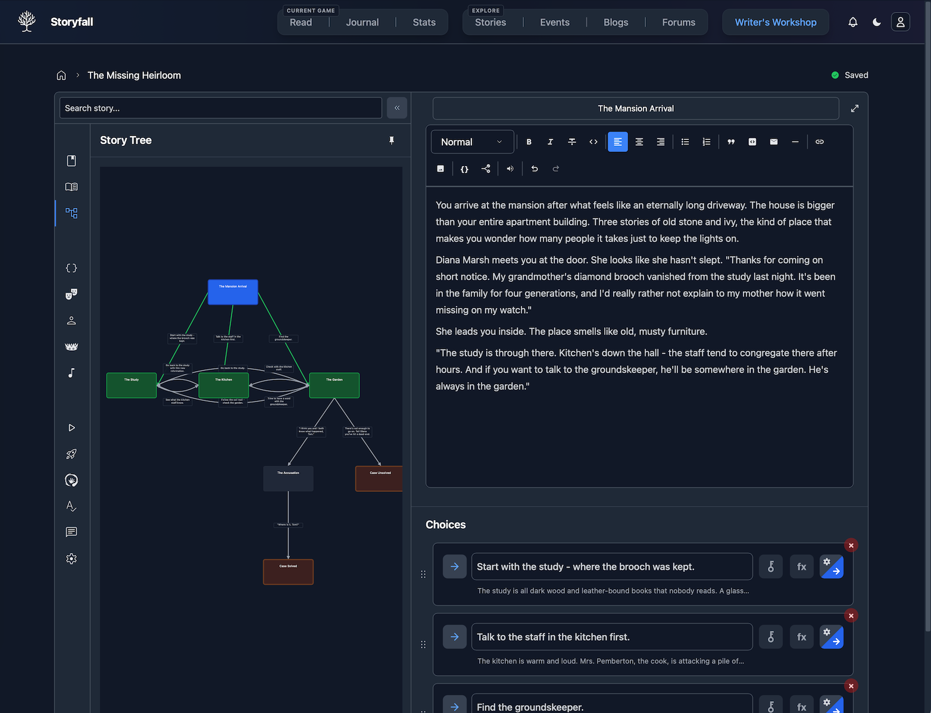Toggle bold formatting

point(529,142)
